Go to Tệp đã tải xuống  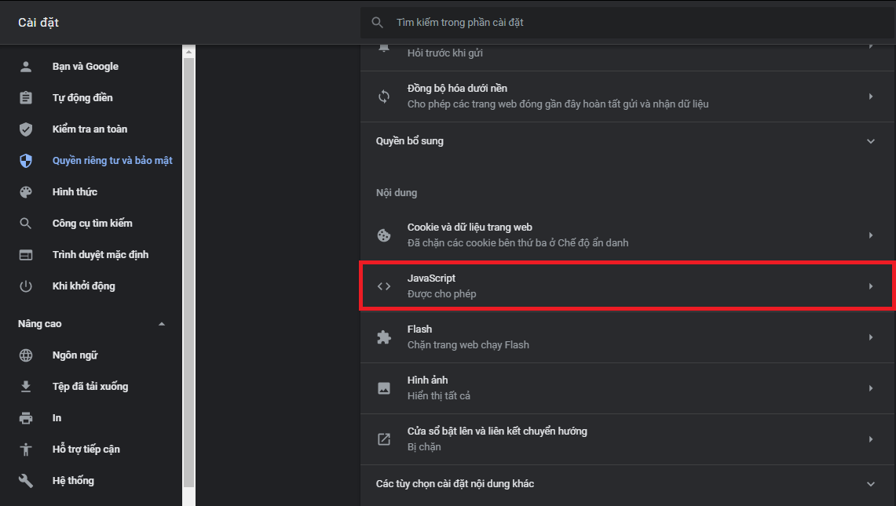click(x=91, y=387)
